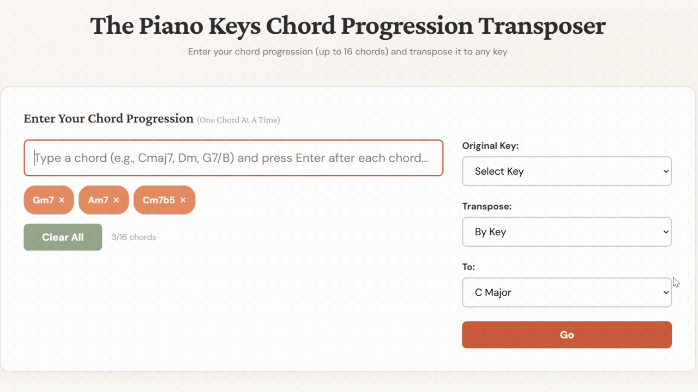Click the '(One Chord At A Time)' hint
The image size is (698, 392).
coord(238,120)
